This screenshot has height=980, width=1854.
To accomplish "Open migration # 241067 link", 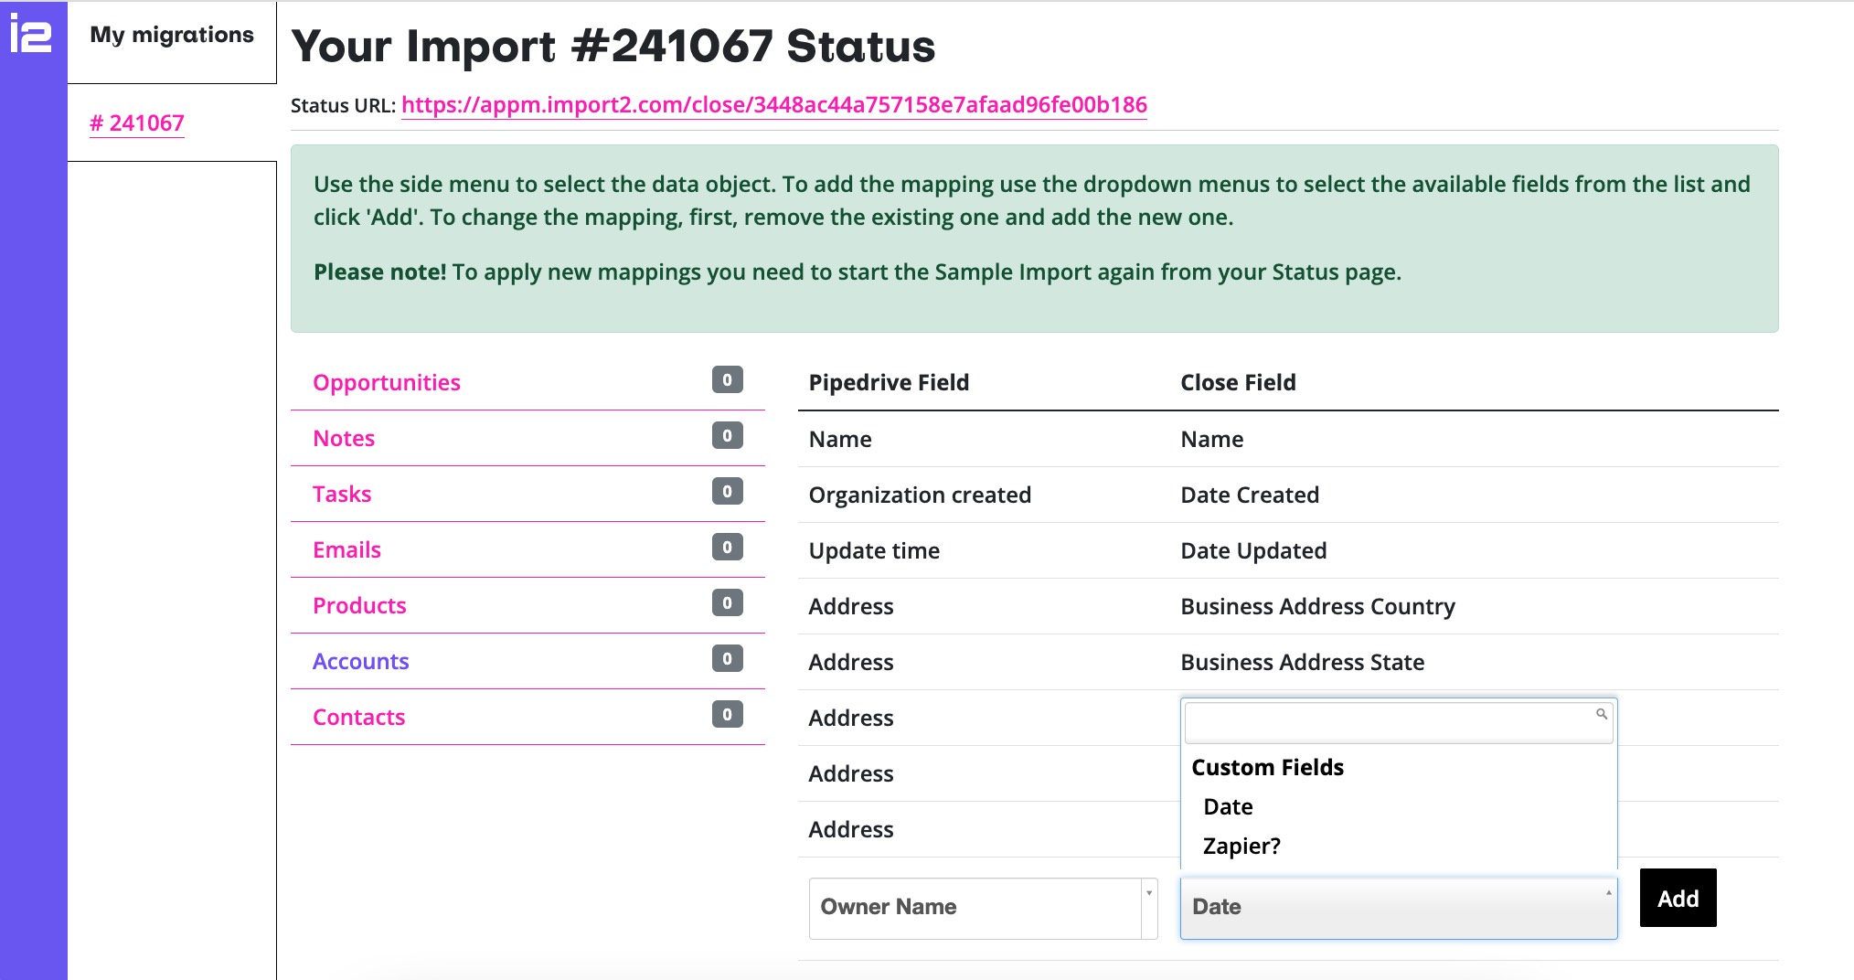I will tap(137, 122).
